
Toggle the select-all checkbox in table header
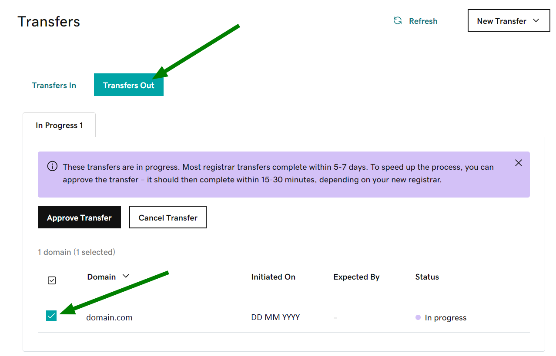[52, 280]
